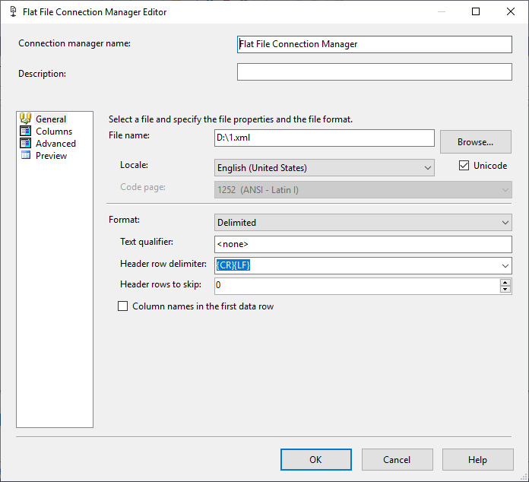The height and width of the screenshot is (482, 529).
Task: Select the Preview page label
Action: point(51,155)
